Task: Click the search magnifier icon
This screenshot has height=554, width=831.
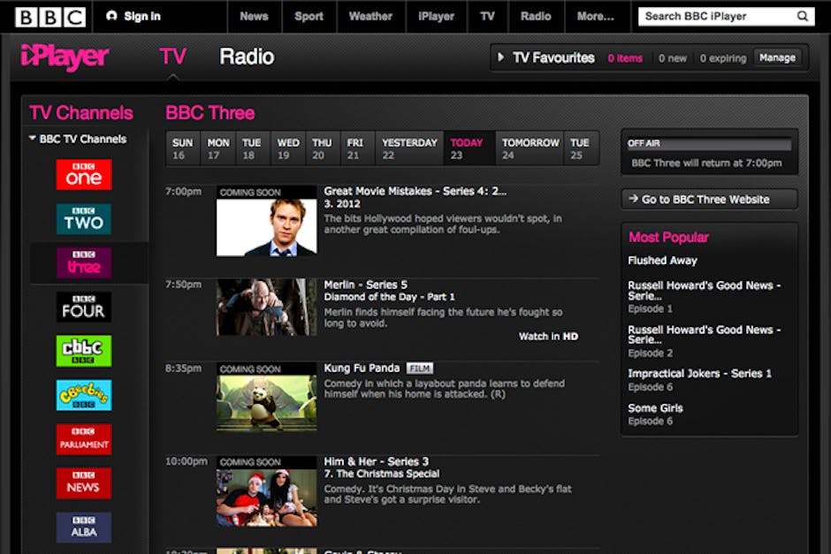Action: pos(803,16)
